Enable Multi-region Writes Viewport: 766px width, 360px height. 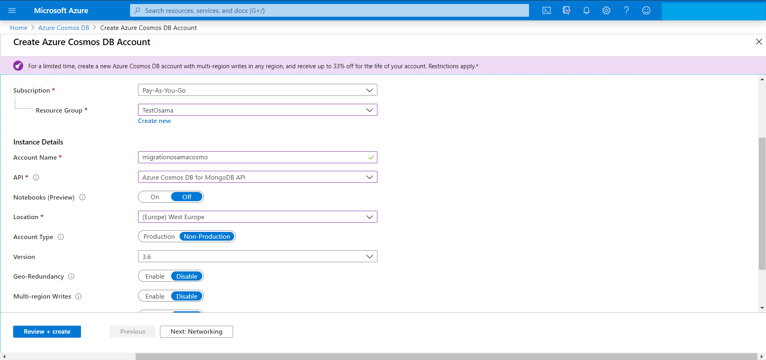(154, 296)
